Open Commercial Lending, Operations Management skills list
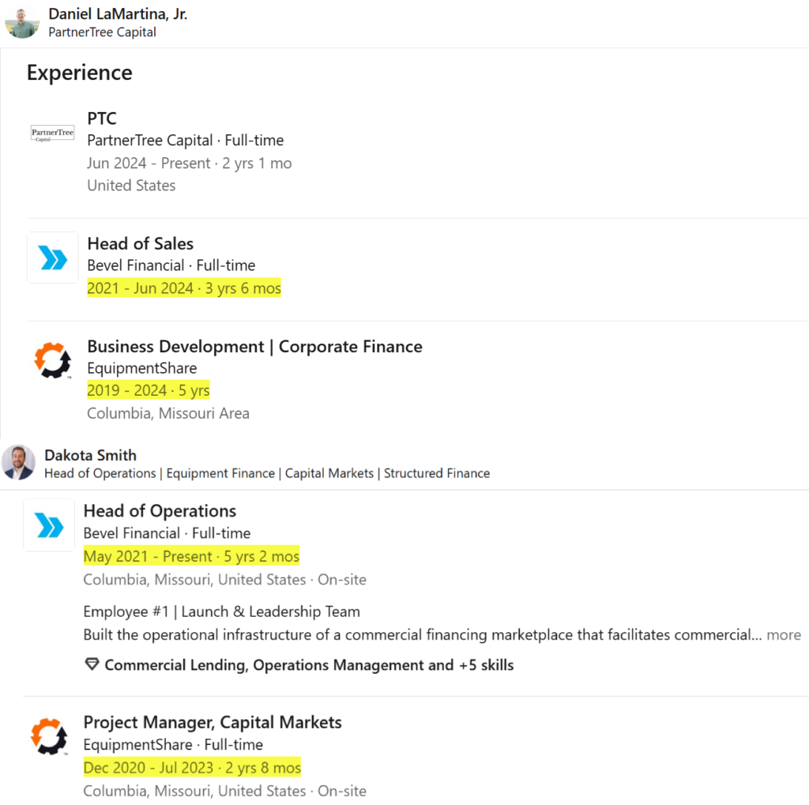809x805 pixels. click(x=309, y=665)
